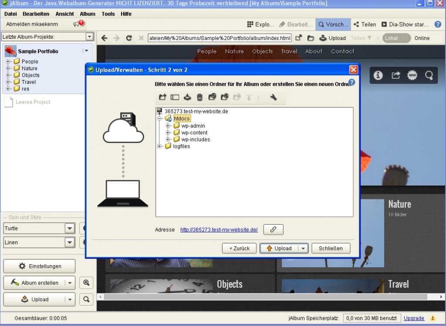Click the Teilen button in the top toolbar
This screenshot has height=326, width=446.
365,24
